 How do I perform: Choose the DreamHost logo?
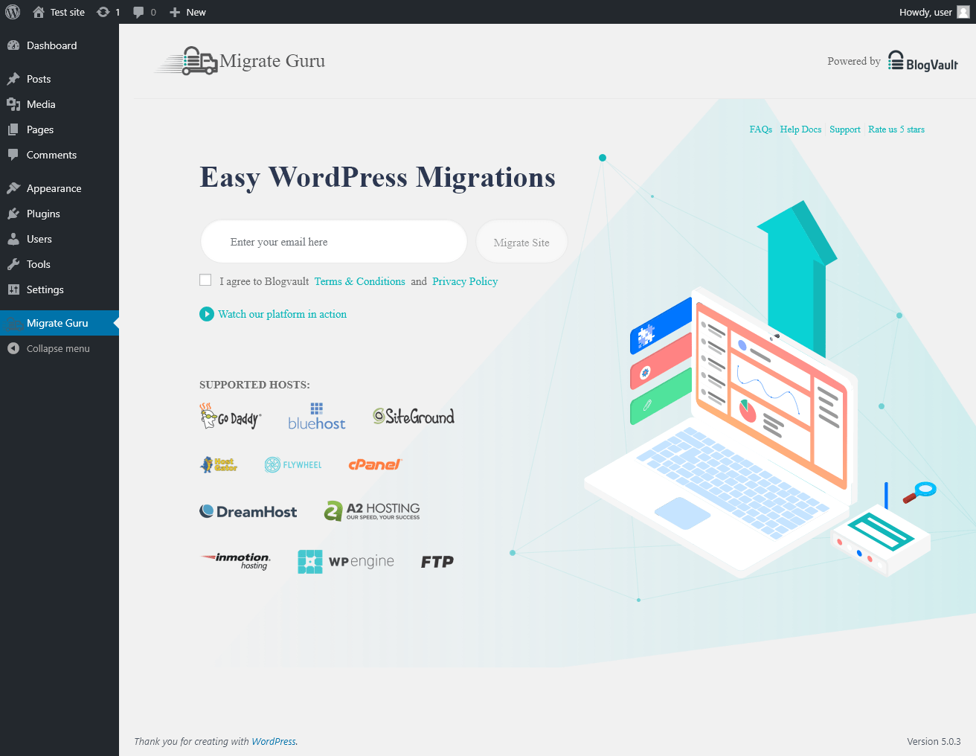click(x=248, y=511)
